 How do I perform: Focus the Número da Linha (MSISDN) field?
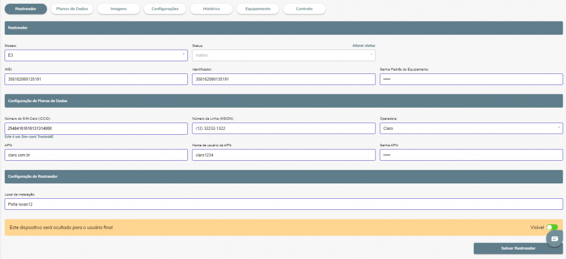point(284,129)
